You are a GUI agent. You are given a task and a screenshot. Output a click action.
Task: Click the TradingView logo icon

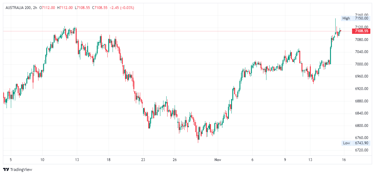pos(6,169)
